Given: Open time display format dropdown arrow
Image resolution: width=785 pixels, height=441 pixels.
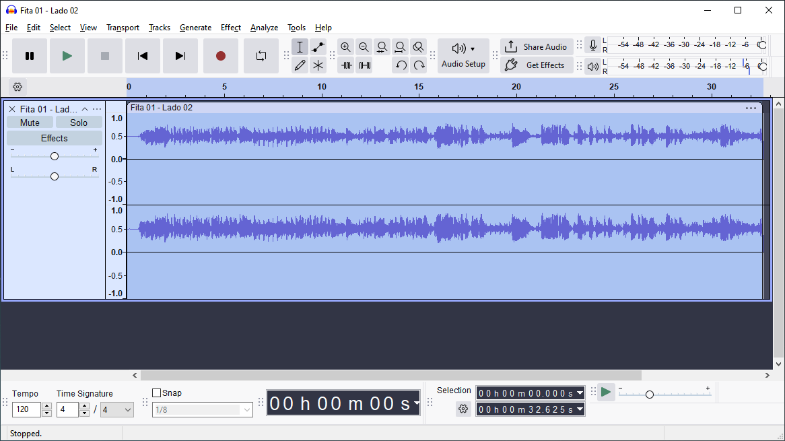Looking at the screenshot, I should 417,403.
